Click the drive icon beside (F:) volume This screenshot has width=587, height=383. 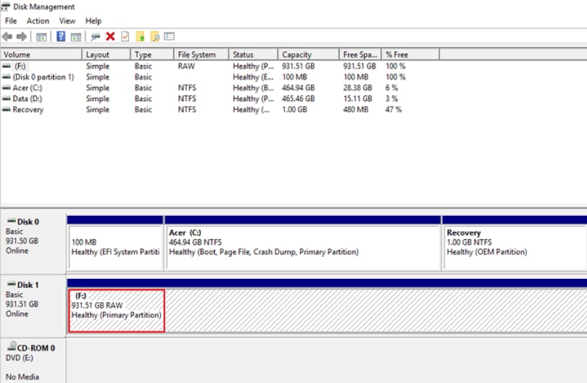6,66
